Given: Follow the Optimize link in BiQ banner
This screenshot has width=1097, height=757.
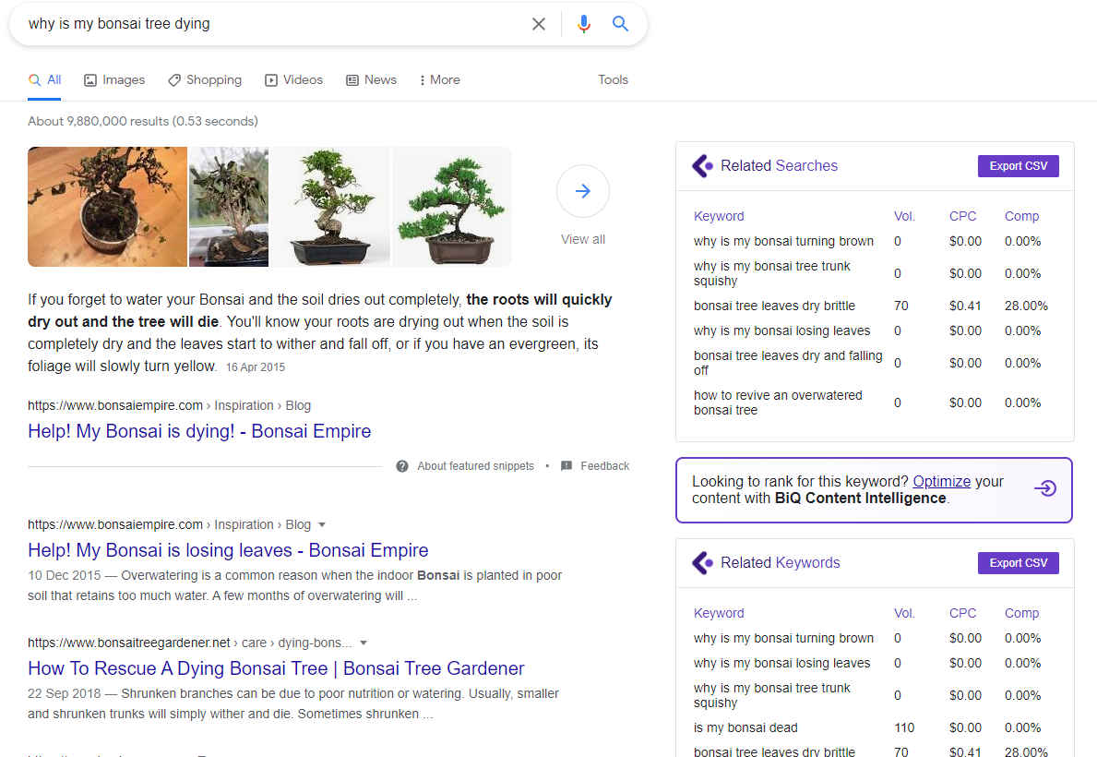Looking at the screenshot, I should click(942, 482).
